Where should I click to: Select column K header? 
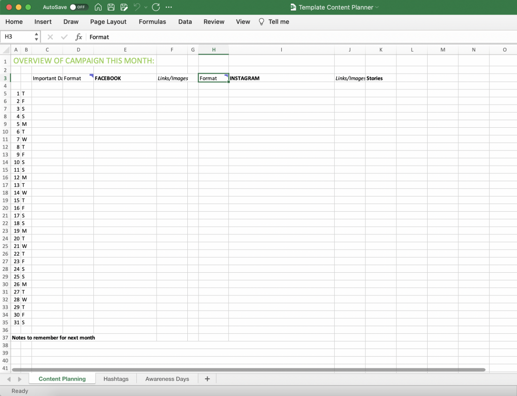tap(381, 50)
